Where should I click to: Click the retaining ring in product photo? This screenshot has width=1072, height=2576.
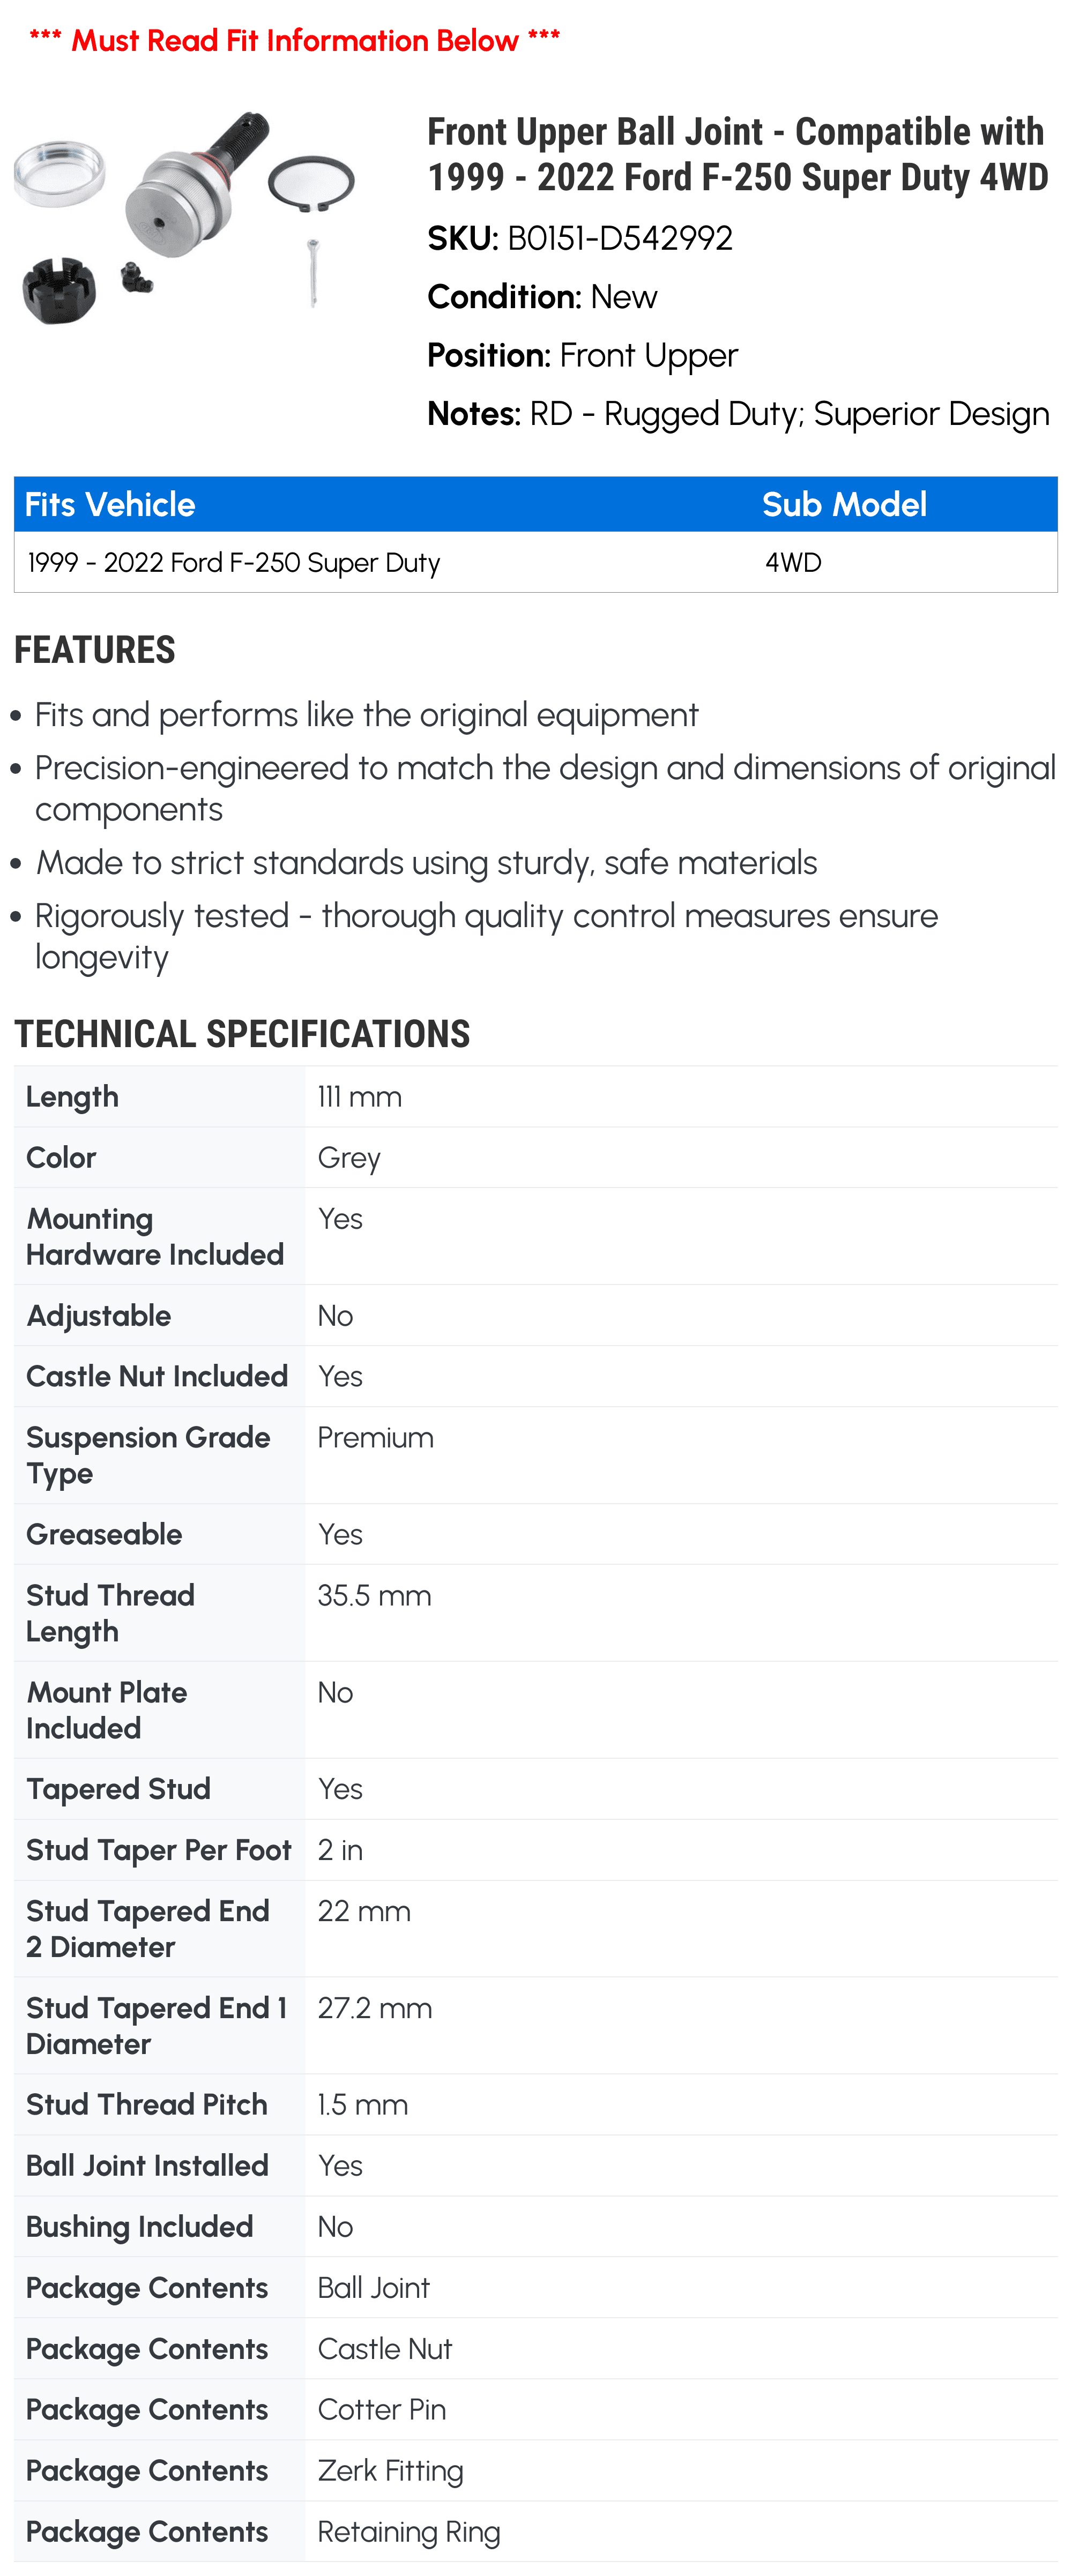click(x=311, y=184)
